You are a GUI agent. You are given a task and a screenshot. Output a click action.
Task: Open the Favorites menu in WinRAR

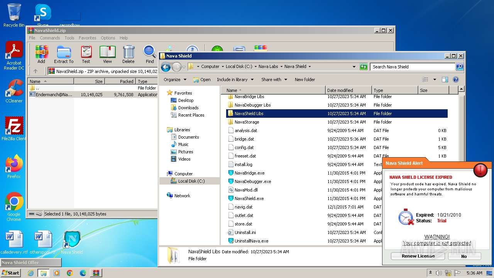[x=88, y=38]
